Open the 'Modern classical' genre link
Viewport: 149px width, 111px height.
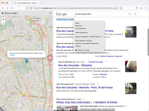click(107, 56)
